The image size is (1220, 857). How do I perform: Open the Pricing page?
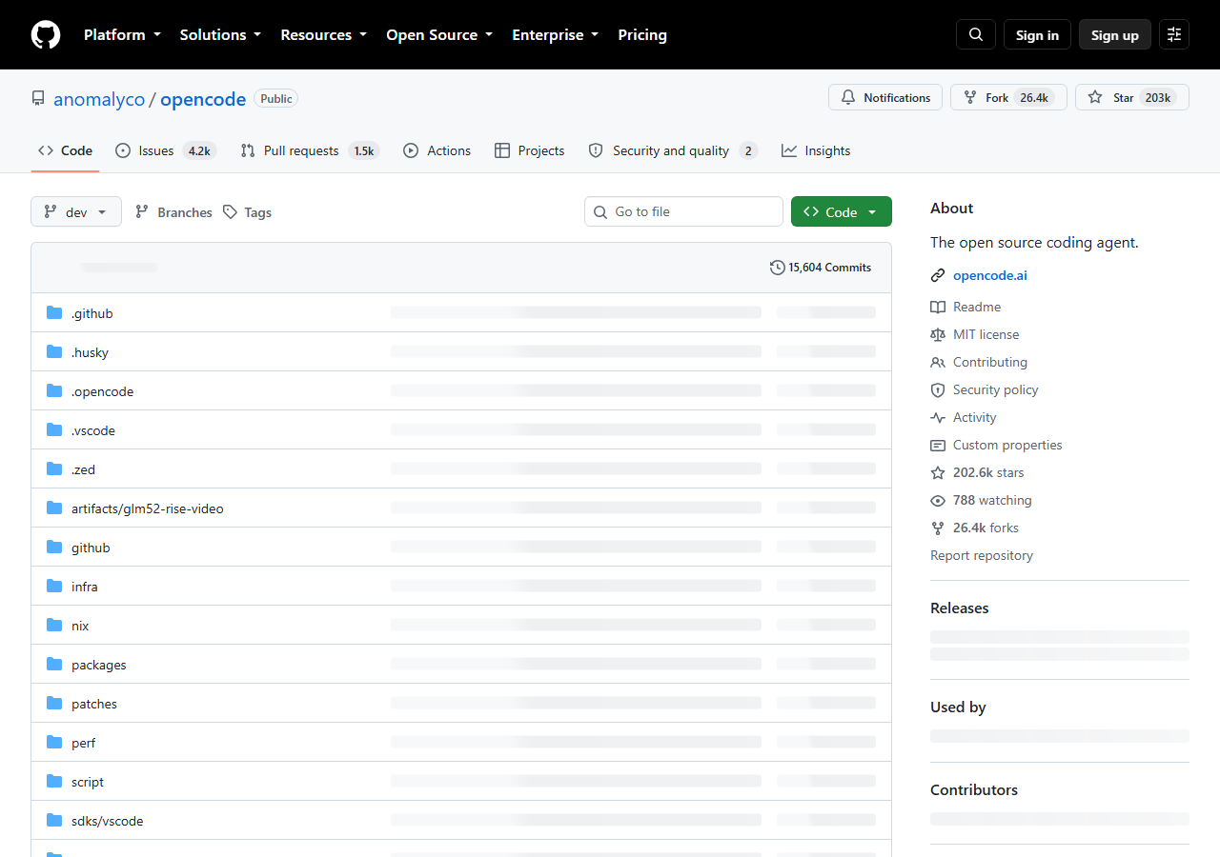click(x=642, y=34)
